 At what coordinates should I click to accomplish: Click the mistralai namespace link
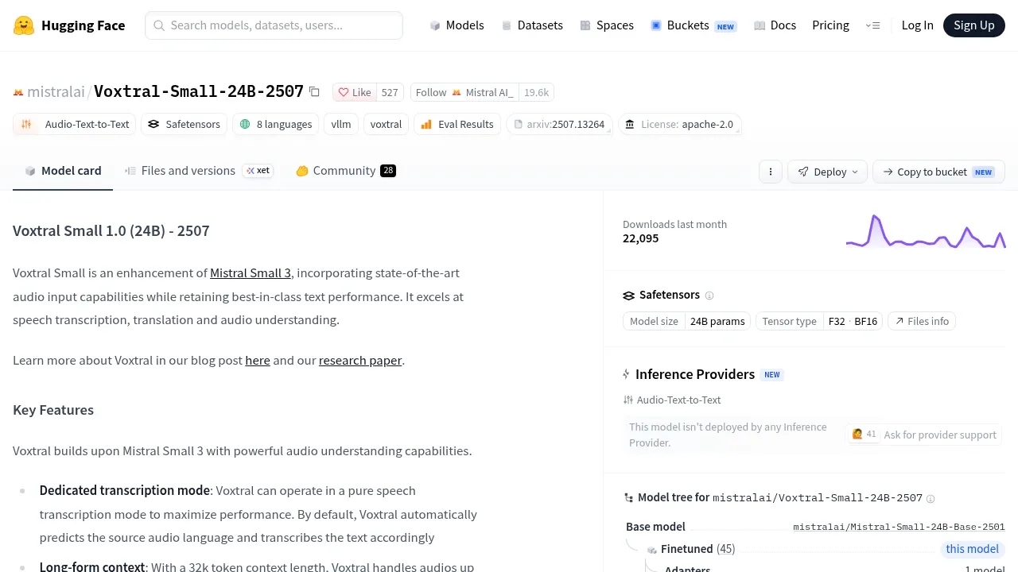click(56, 92)
